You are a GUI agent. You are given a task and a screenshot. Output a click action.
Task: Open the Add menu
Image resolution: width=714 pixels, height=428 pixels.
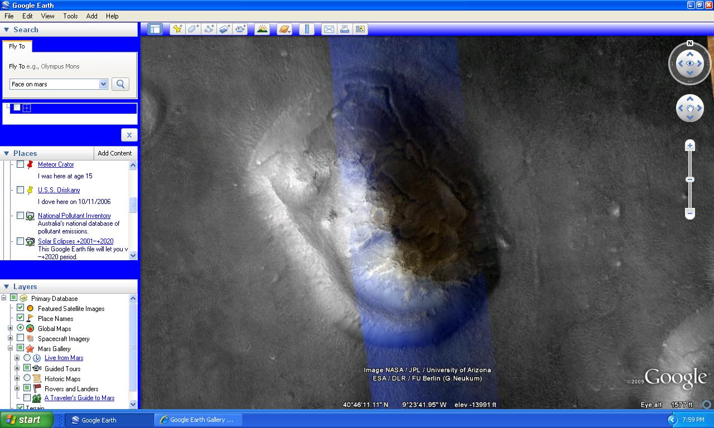(x=92, y=16)
